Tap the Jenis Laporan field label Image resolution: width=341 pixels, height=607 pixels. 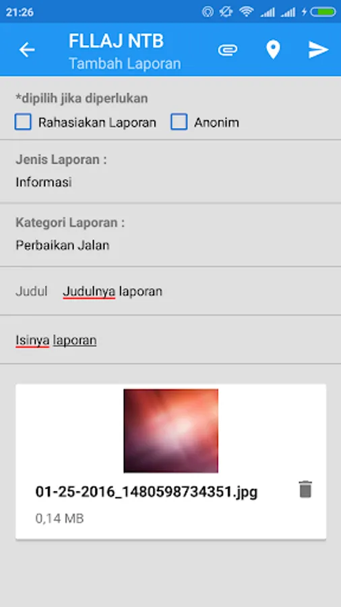61,159
